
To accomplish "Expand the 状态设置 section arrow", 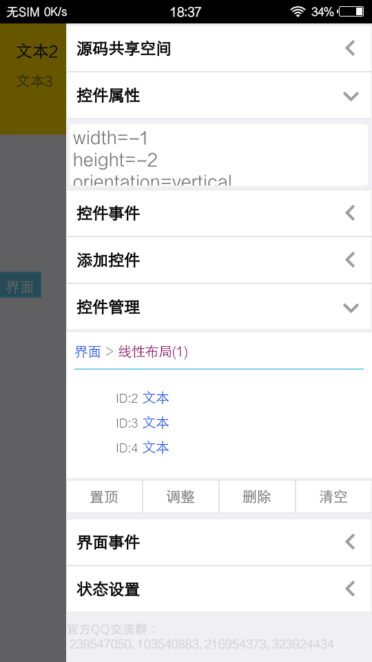I will (350, 588).
